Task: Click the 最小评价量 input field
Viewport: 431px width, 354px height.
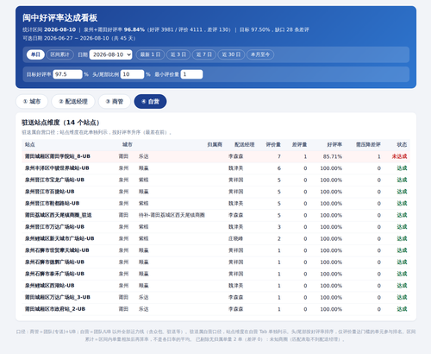Action: (191, 74)
